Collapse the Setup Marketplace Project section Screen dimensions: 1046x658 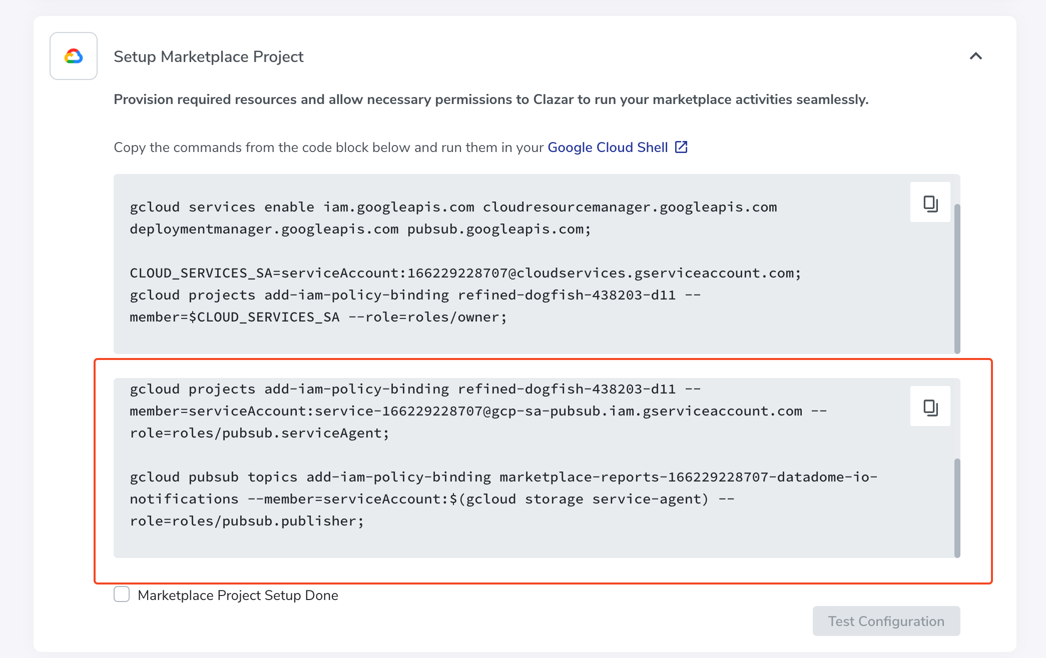click(976, 56)
